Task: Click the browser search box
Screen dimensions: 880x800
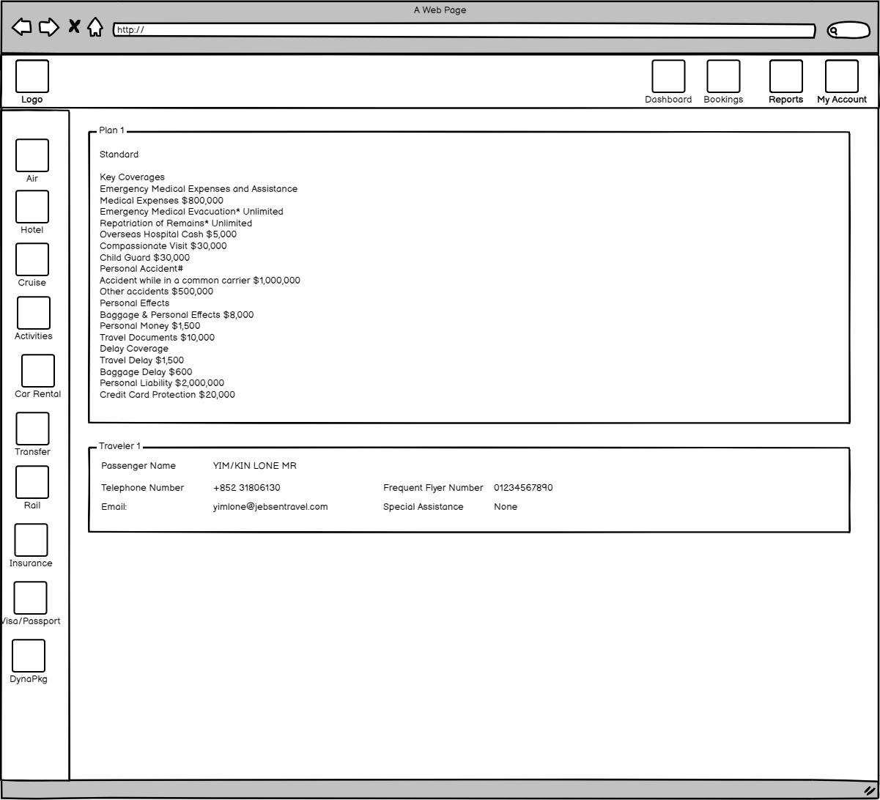Action: 848,31
